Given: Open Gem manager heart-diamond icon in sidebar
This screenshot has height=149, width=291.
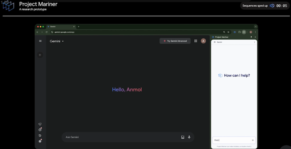Looking at the screenshot, I should click(40, 124).
